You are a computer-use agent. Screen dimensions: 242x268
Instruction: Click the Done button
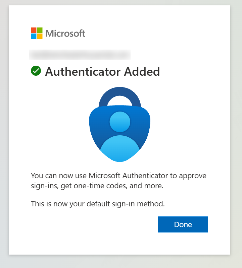pos(183,224)
